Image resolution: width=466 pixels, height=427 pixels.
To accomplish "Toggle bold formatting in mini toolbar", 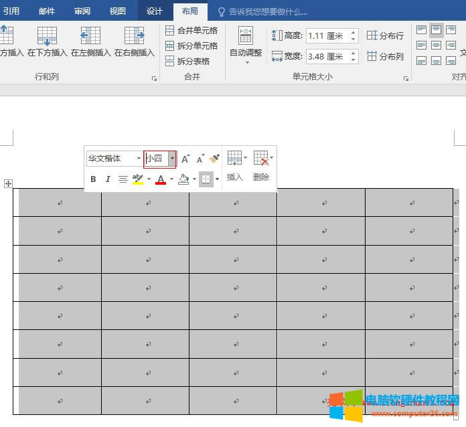I will 93,179.
